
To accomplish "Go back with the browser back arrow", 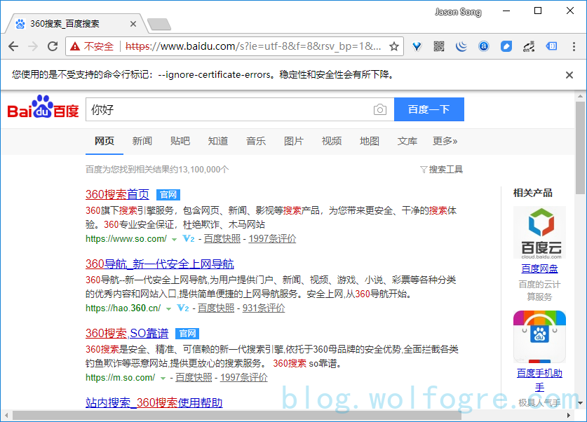I will [x=13, y=46].
